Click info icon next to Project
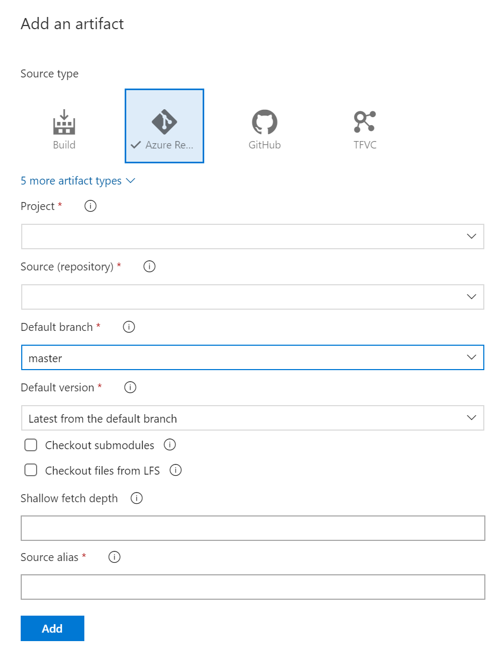The image size is (496, 648). (x=91, y=206)
